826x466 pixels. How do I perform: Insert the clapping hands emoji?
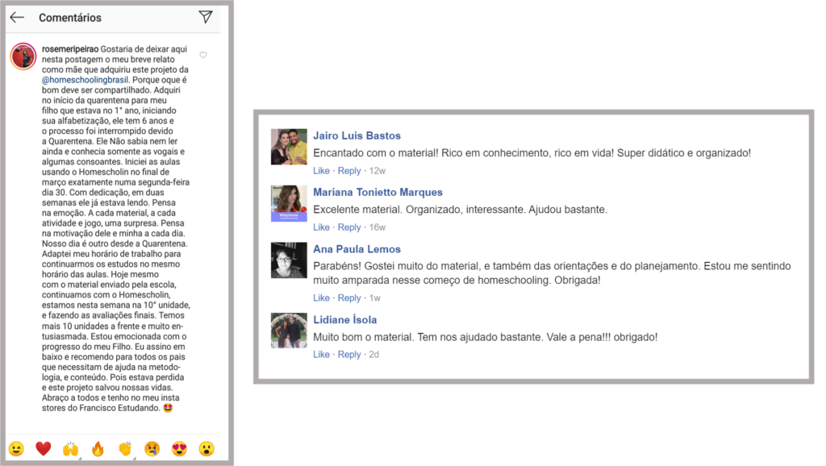(x=125, y=448)
